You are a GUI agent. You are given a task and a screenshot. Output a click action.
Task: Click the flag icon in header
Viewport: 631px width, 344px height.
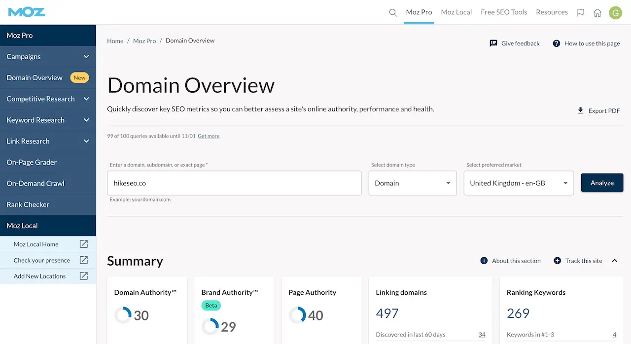click(581, 13)
